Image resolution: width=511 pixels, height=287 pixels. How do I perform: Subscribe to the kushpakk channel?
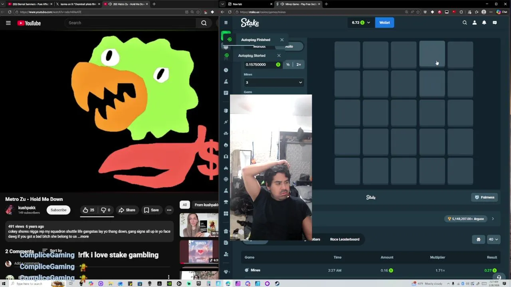(58, 210)
